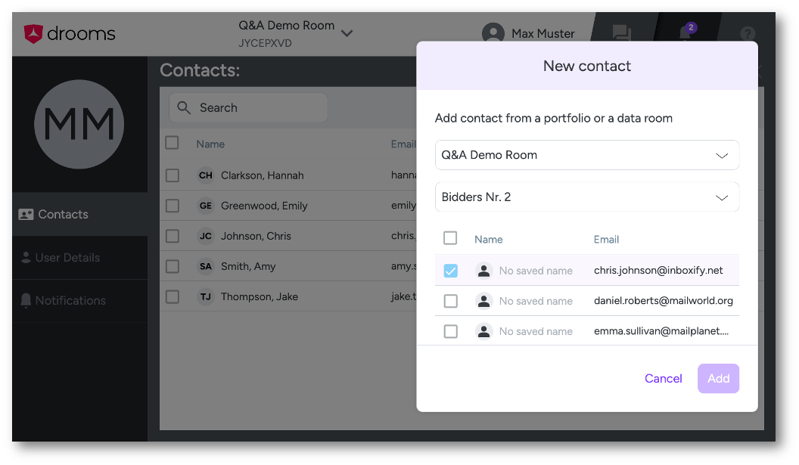Click the large MM profile avatar
This screenshot has height=465, width=799.
coord(79,124)
